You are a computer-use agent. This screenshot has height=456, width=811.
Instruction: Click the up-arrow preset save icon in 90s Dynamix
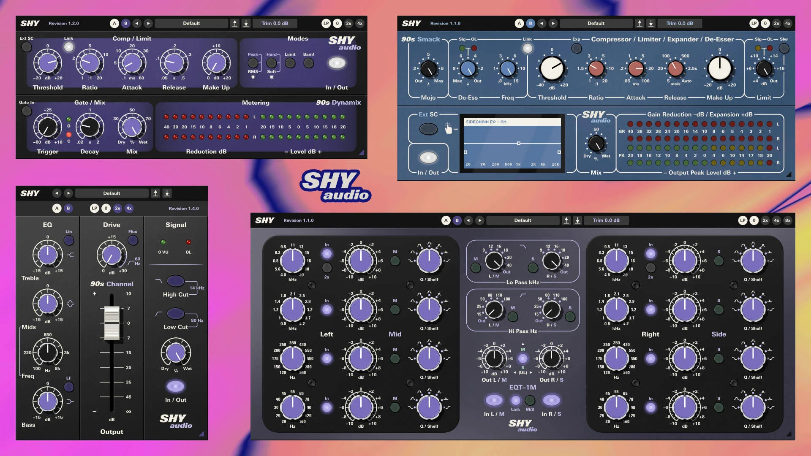pos(235,23)
